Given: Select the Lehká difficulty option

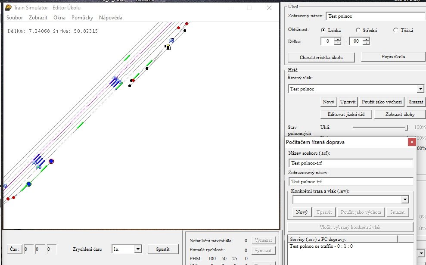Looking at the screenshot, I should (x=323, y=30).
